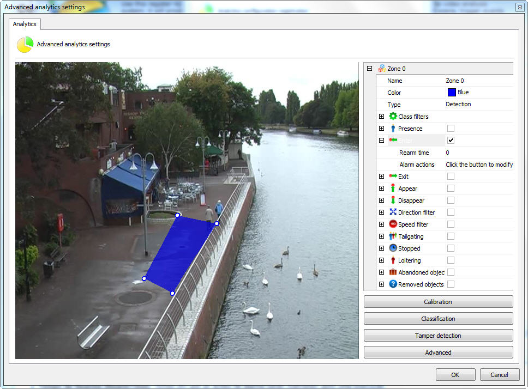Expand the Tailgating node
The height and width of the screenshot is (389, 528).
point(381,236)
